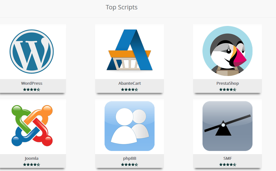Open the WordPress logo icon
The width and height of the screenshot is (276, 171).
32,52
